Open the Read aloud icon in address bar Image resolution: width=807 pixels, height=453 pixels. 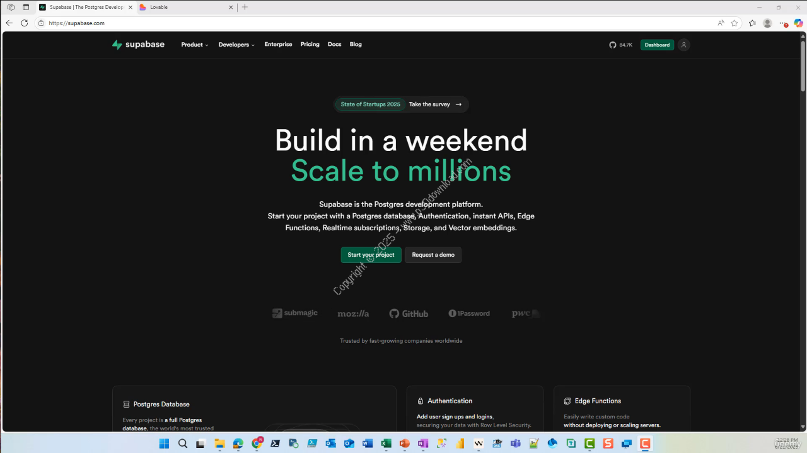(x=721, y=23)
